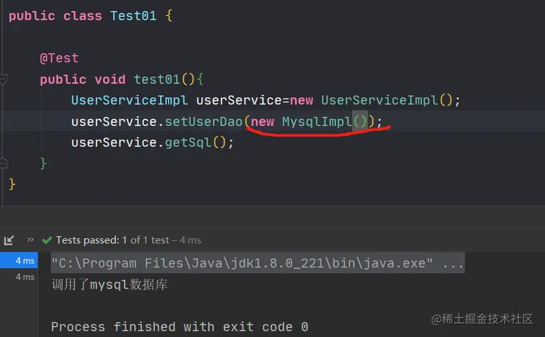Click the green tests passed checkmark icon

point(47,240)
